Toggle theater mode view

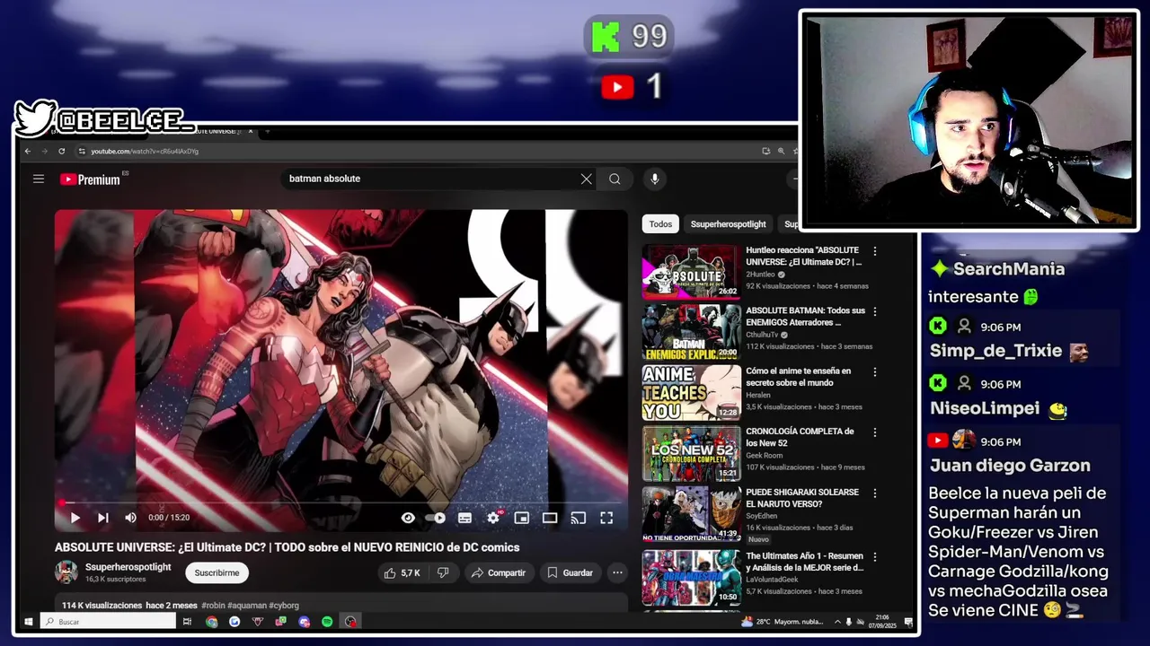550,518
